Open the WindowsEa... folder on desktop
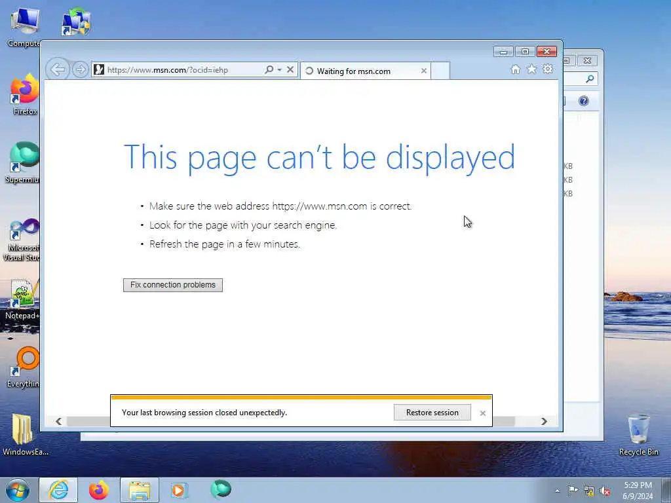The width and height of the screenshot is (671, 503). [x=25, y=435]
